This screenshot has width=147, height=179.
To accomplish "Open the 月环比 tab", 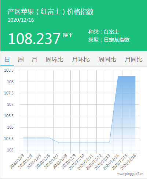I will [81, 60].
